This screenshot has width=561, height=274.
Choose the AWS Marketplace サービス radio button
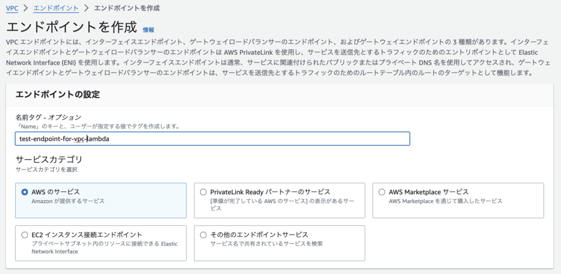tap(382, 192)
